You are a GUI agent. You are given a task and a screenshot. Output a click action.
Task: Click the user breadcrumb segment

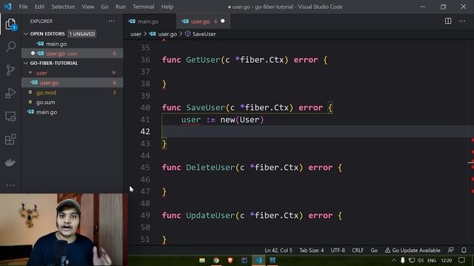pos(136,34)
